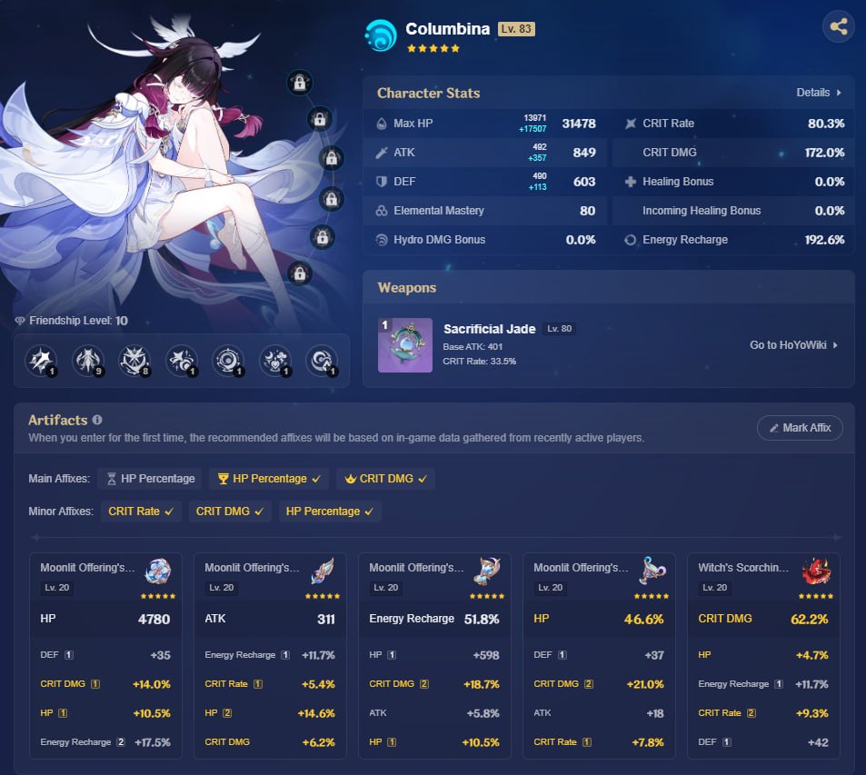866x775 pixels.
Task: Select the third constellation lock from the top
Action: (x=332, y=158)
